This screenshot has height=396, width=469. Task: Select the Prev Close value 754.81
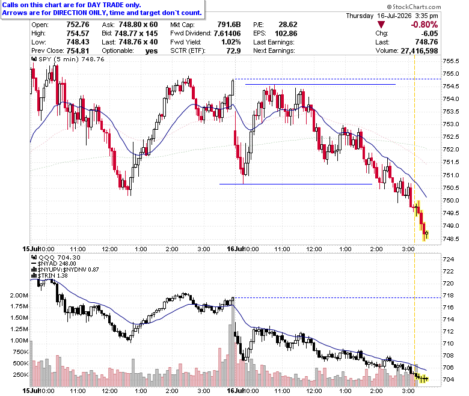(78, 50)
